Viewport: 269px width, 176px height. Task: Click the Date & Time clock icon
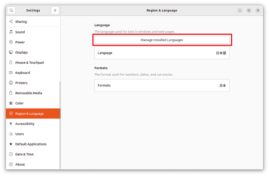click(x=11, y=154)
